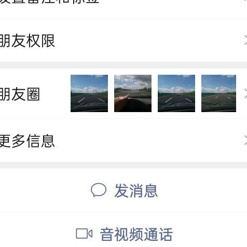
Task: Open the 朋友权限 settings row
Action: (x=124, y=40)
